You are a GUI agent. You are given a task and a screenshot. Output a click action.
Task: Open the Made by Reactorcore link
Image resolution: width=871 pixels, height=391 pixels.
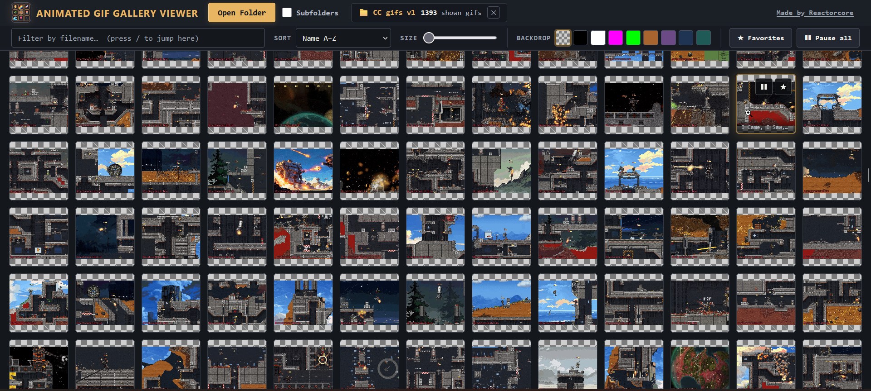815,13
